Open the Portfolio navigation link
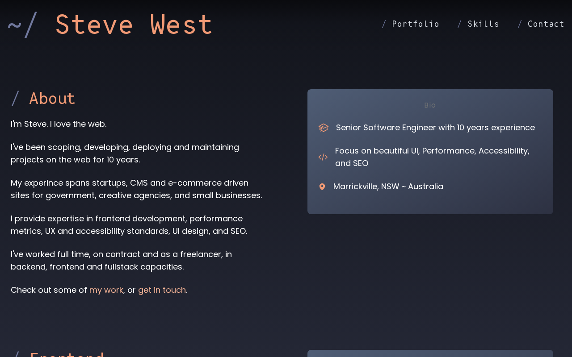Screen dimensions: 572x357 click(x=416, y=24)
